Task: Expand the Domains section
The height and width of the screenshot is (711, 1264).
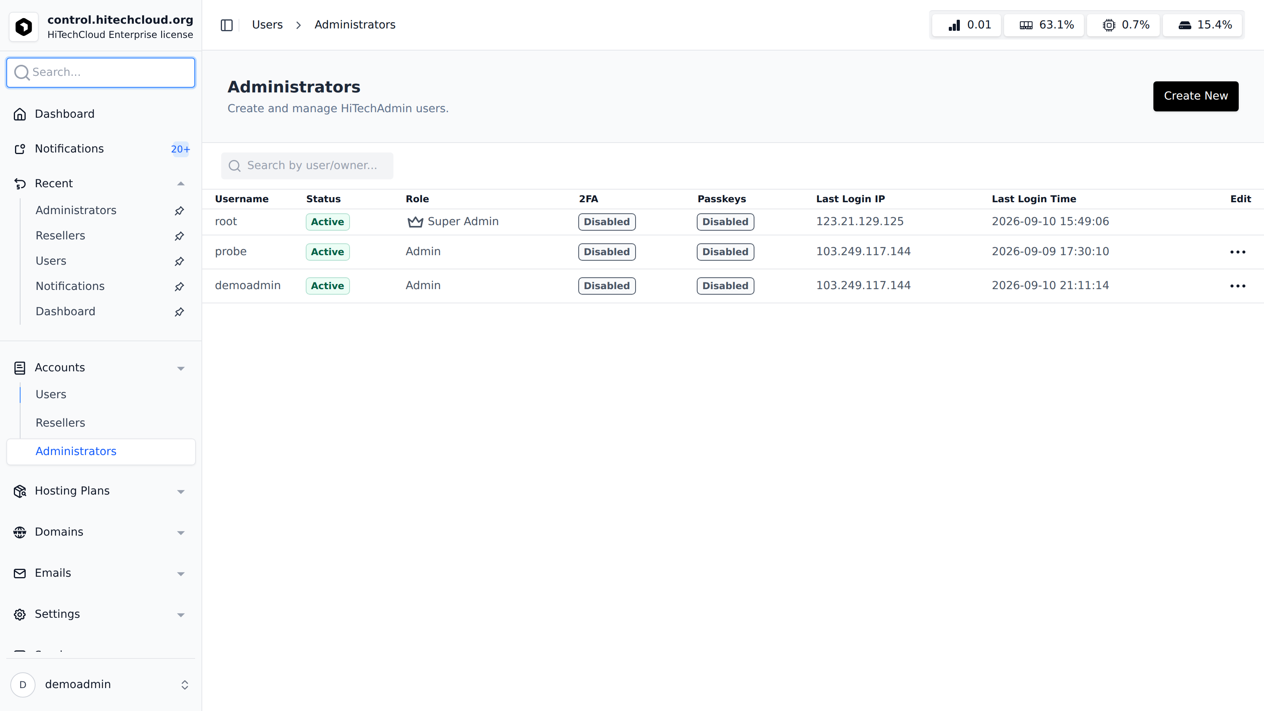Action: [x=181, y=532]
